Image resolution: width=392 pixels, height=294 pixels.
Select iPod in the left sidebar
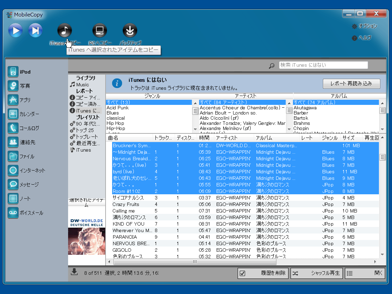point(19,72)
